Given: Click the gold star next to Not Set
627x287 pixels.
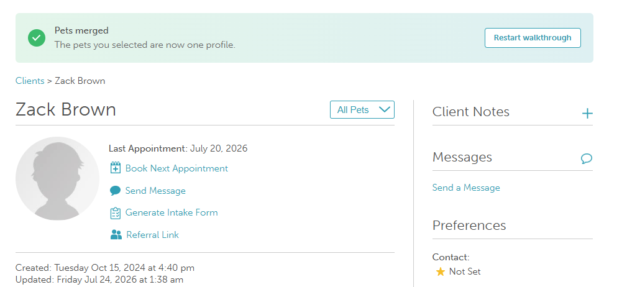Looking at the screenshot, I should [440, 272].
